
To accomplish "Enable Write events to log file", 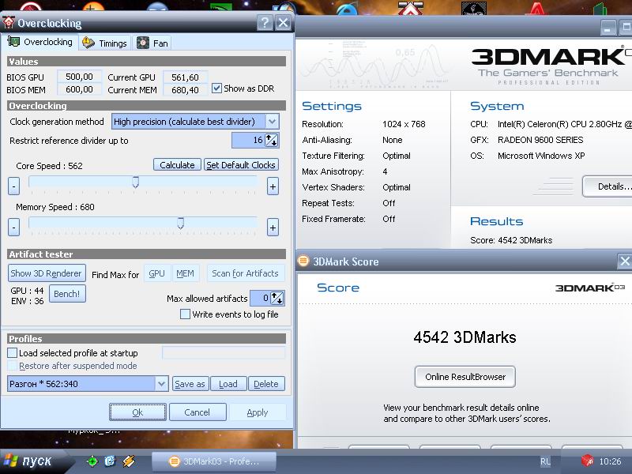I will (x=185, y=314).
